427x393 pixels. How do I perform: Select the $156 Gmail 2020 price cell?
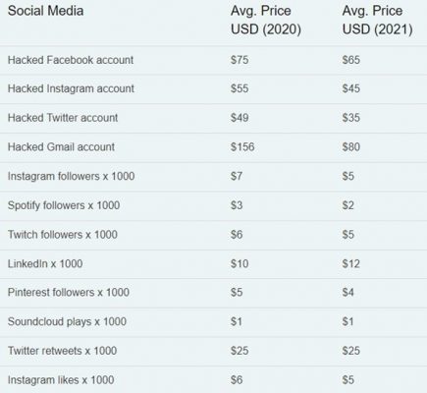click(242, 146)
